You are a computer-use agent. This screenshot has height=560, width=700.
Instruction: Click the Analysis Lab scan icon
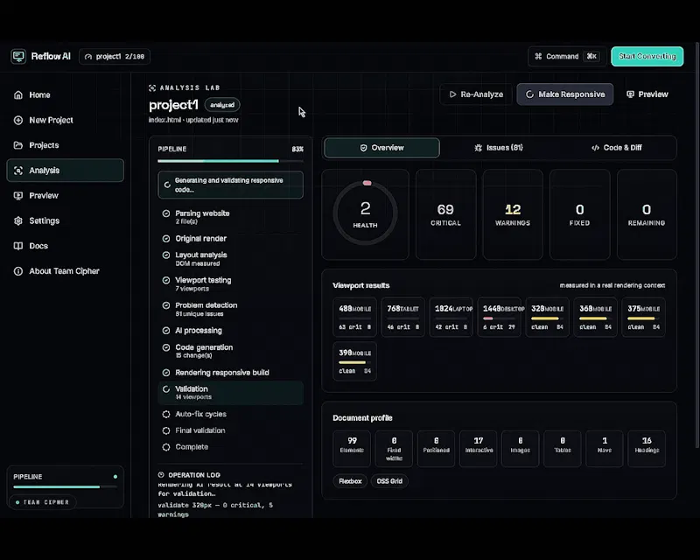pos(152,88)
